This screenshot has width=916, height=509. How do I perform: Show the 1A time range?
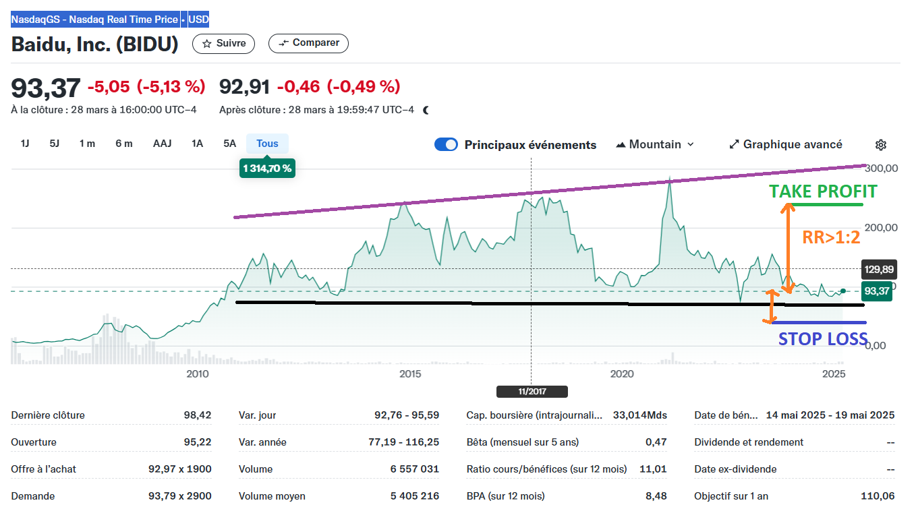pyautogui.click(x=197, y=144)
